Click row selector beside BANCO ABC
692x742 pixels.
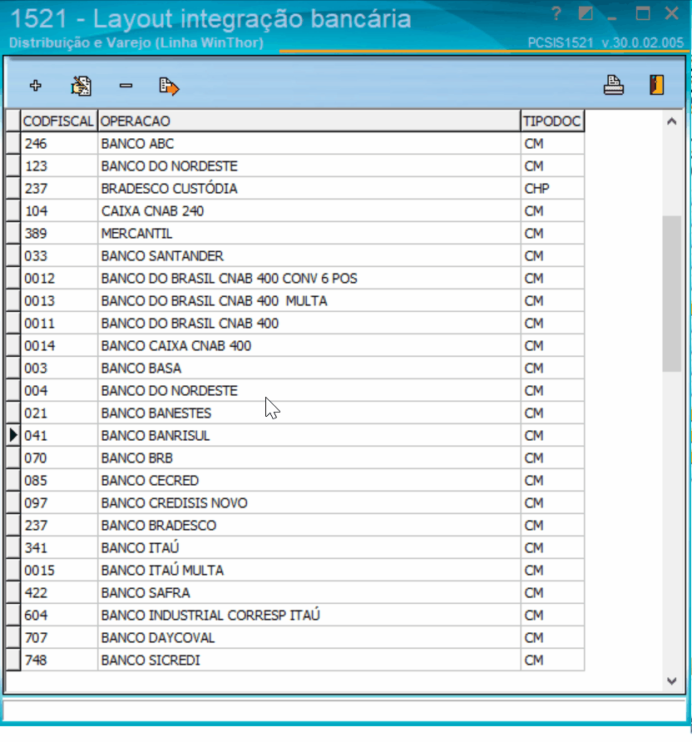tap(13, 143)
